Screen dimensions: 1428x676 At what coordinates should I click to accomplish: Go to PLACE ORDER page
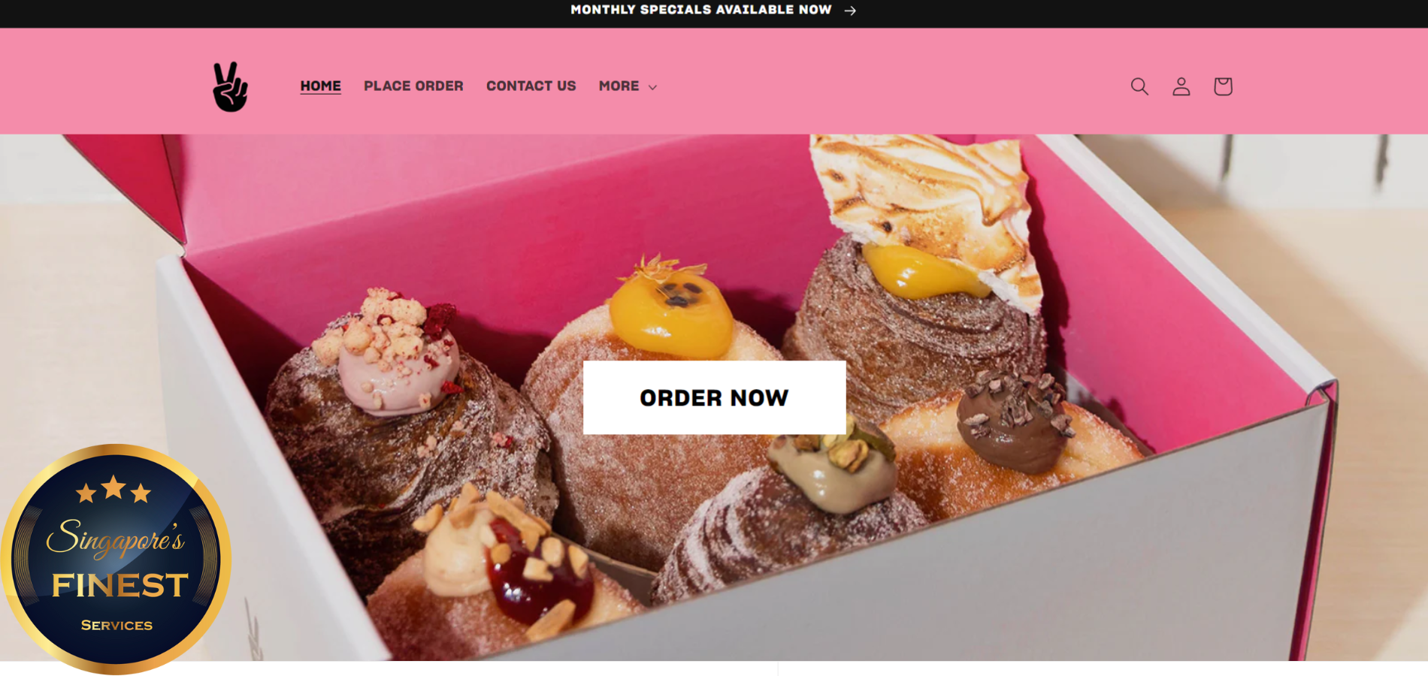pos(413,86)
